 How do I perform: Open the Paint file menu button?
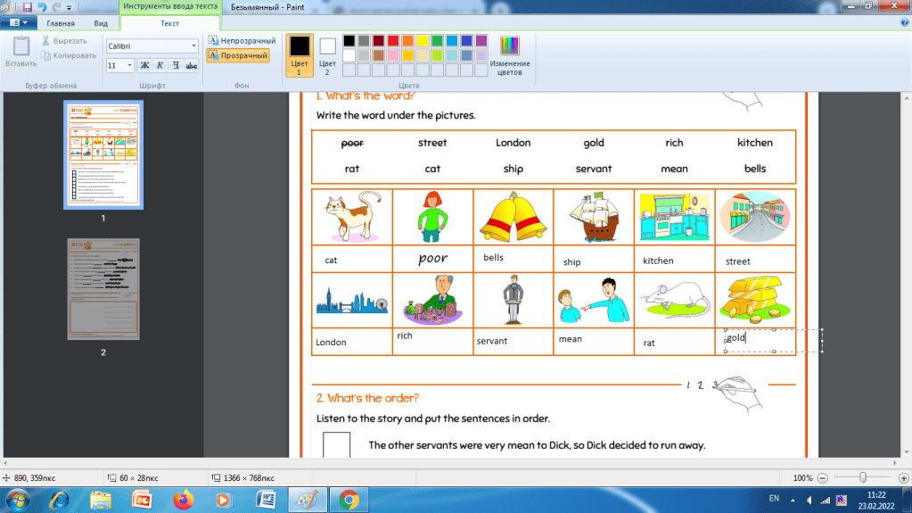click(17, 23)
